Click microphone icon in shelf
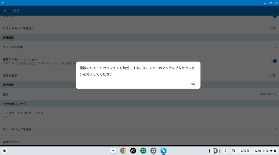The height and width of the screenshot is (155, 279). 225,151
